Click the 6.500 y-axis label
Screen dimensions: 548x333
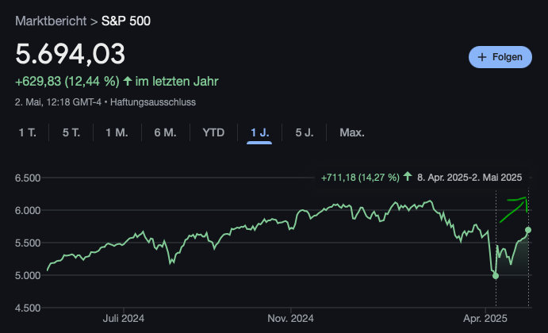28,178
